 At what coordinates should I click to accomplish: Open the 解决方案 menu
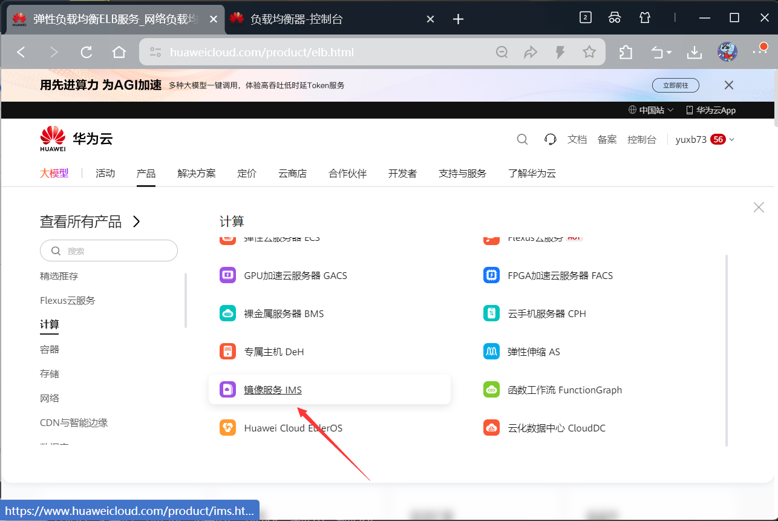(197, 173)
